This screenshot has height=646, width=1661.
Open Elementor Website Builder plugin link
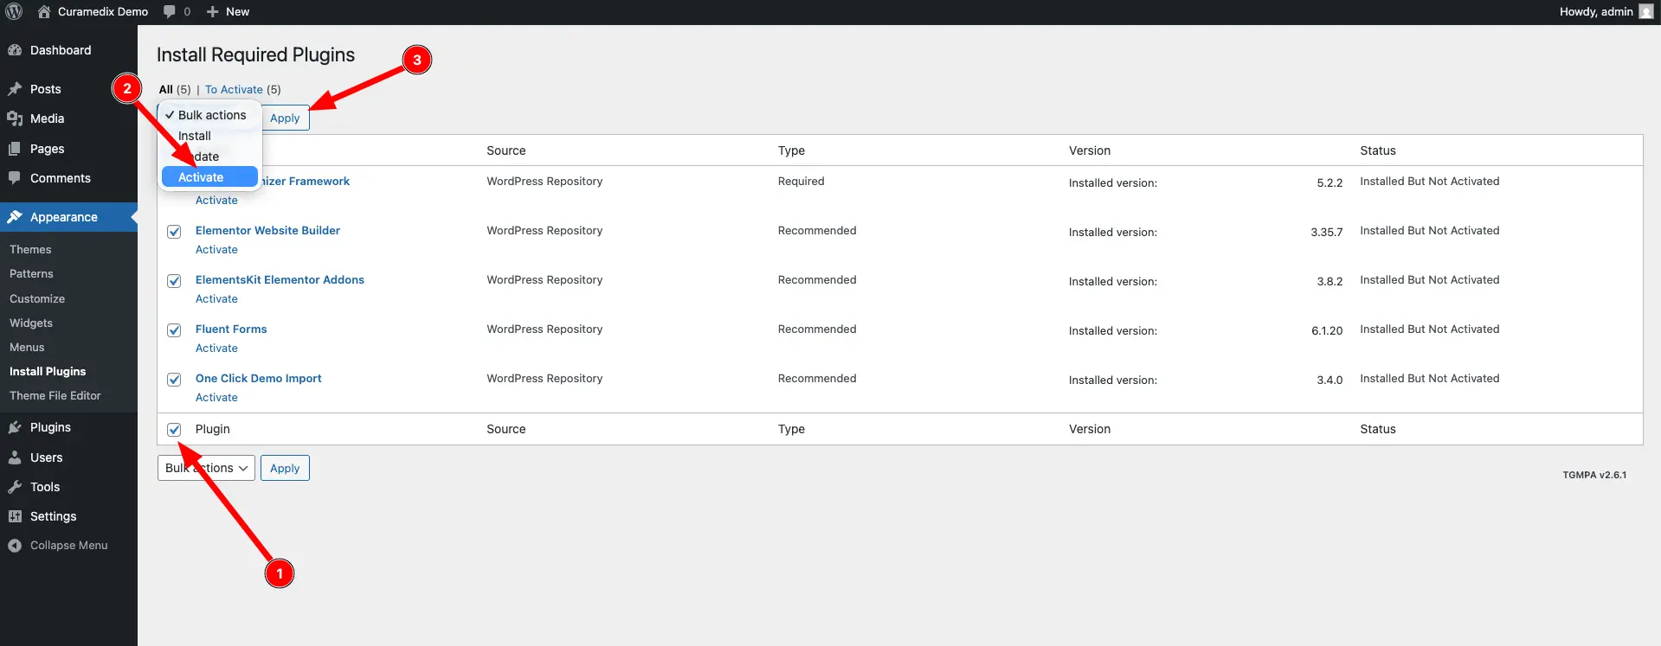267,231
